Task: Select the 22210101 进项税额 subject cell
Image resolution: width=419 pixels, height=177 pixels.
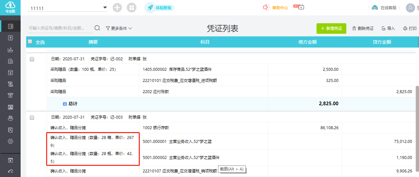Action: click(204, 81)
